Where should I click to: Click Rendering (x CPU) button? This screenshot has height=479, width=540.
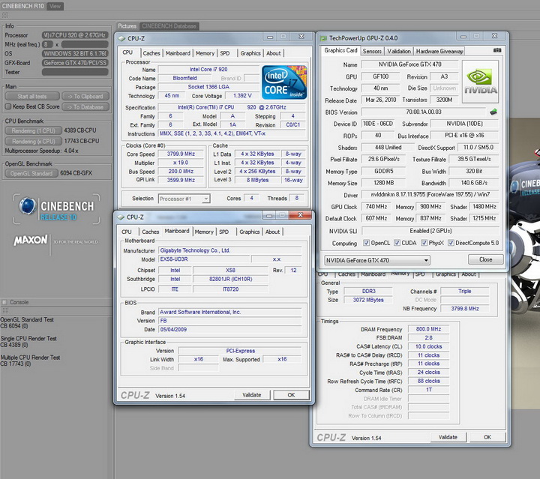point(34,142)
